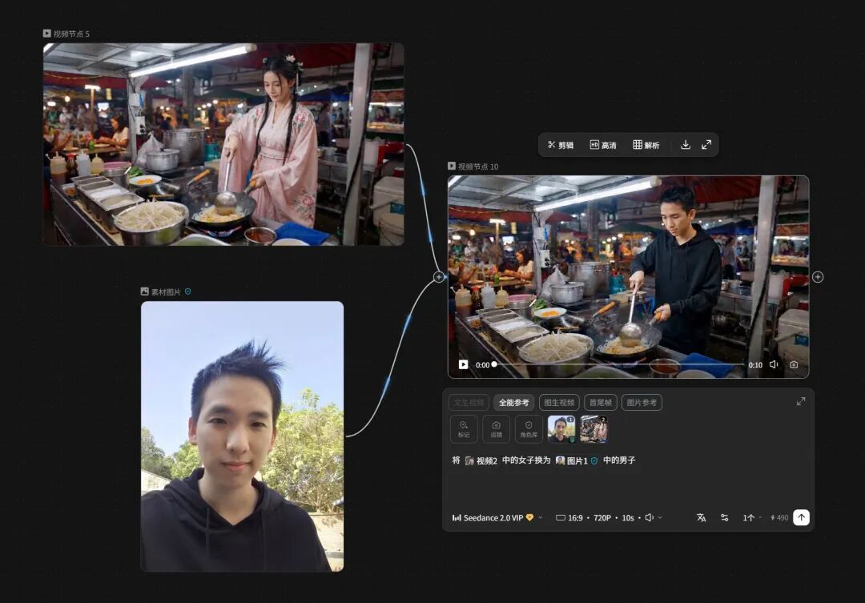
Task: Mute the video player volume
Action: 774,364
